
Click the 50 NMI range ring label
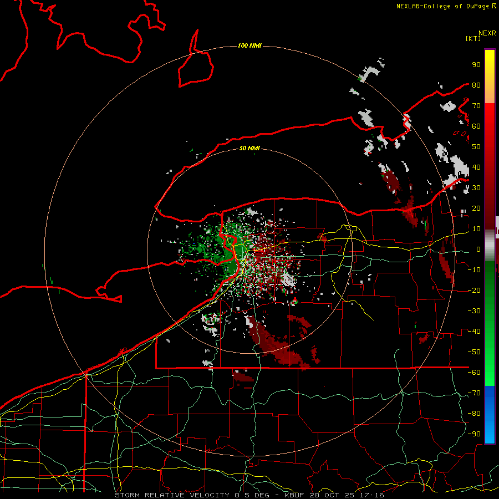pos(249,148)
